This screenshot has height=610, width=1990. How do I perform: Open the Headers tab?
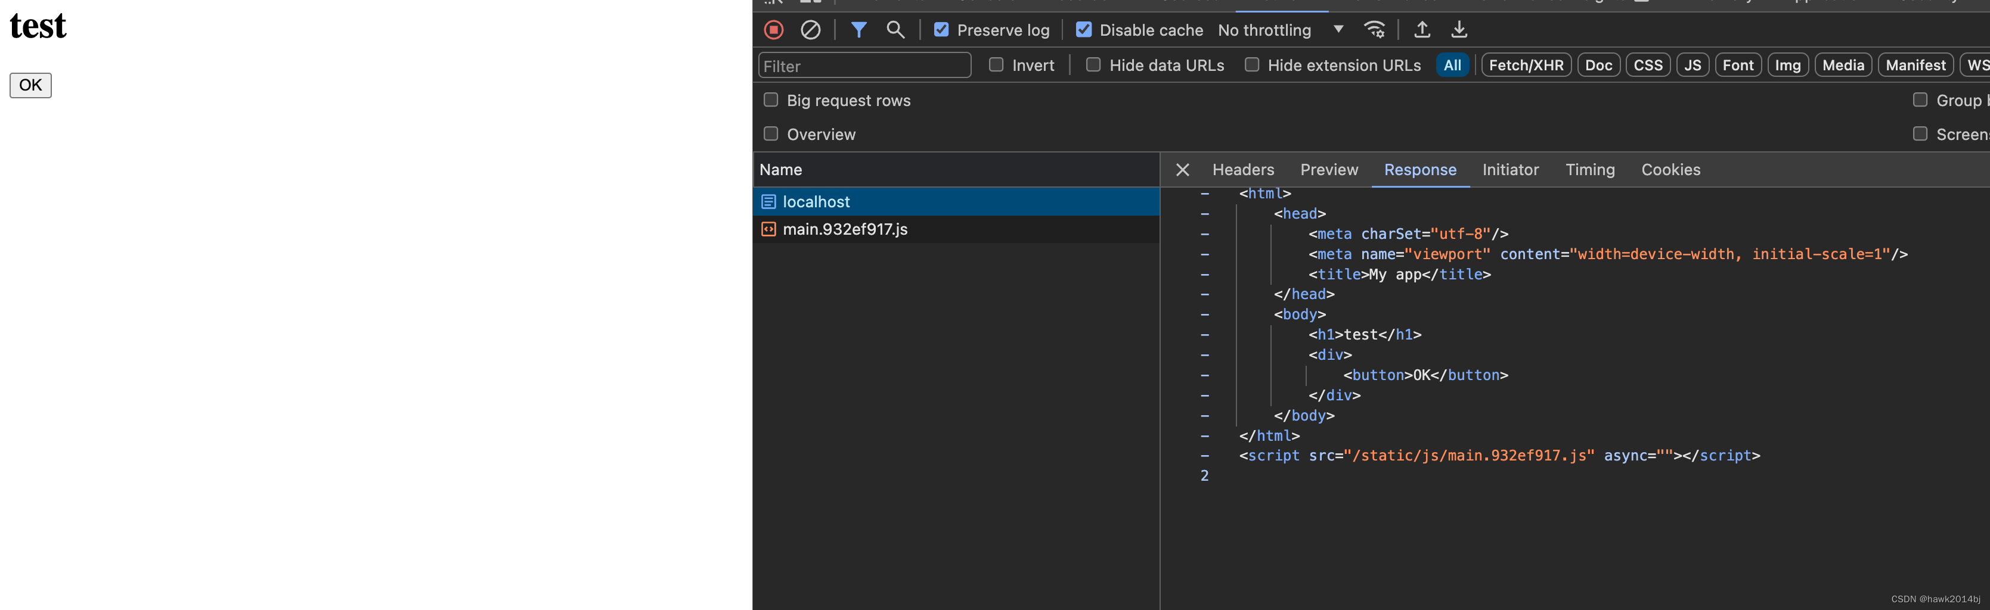[1243, 170]
